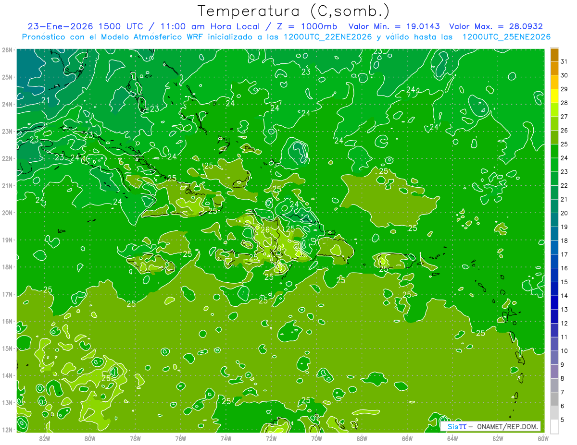
Task: Click the 80W longitude axis label
Action: tap(90, 438)
